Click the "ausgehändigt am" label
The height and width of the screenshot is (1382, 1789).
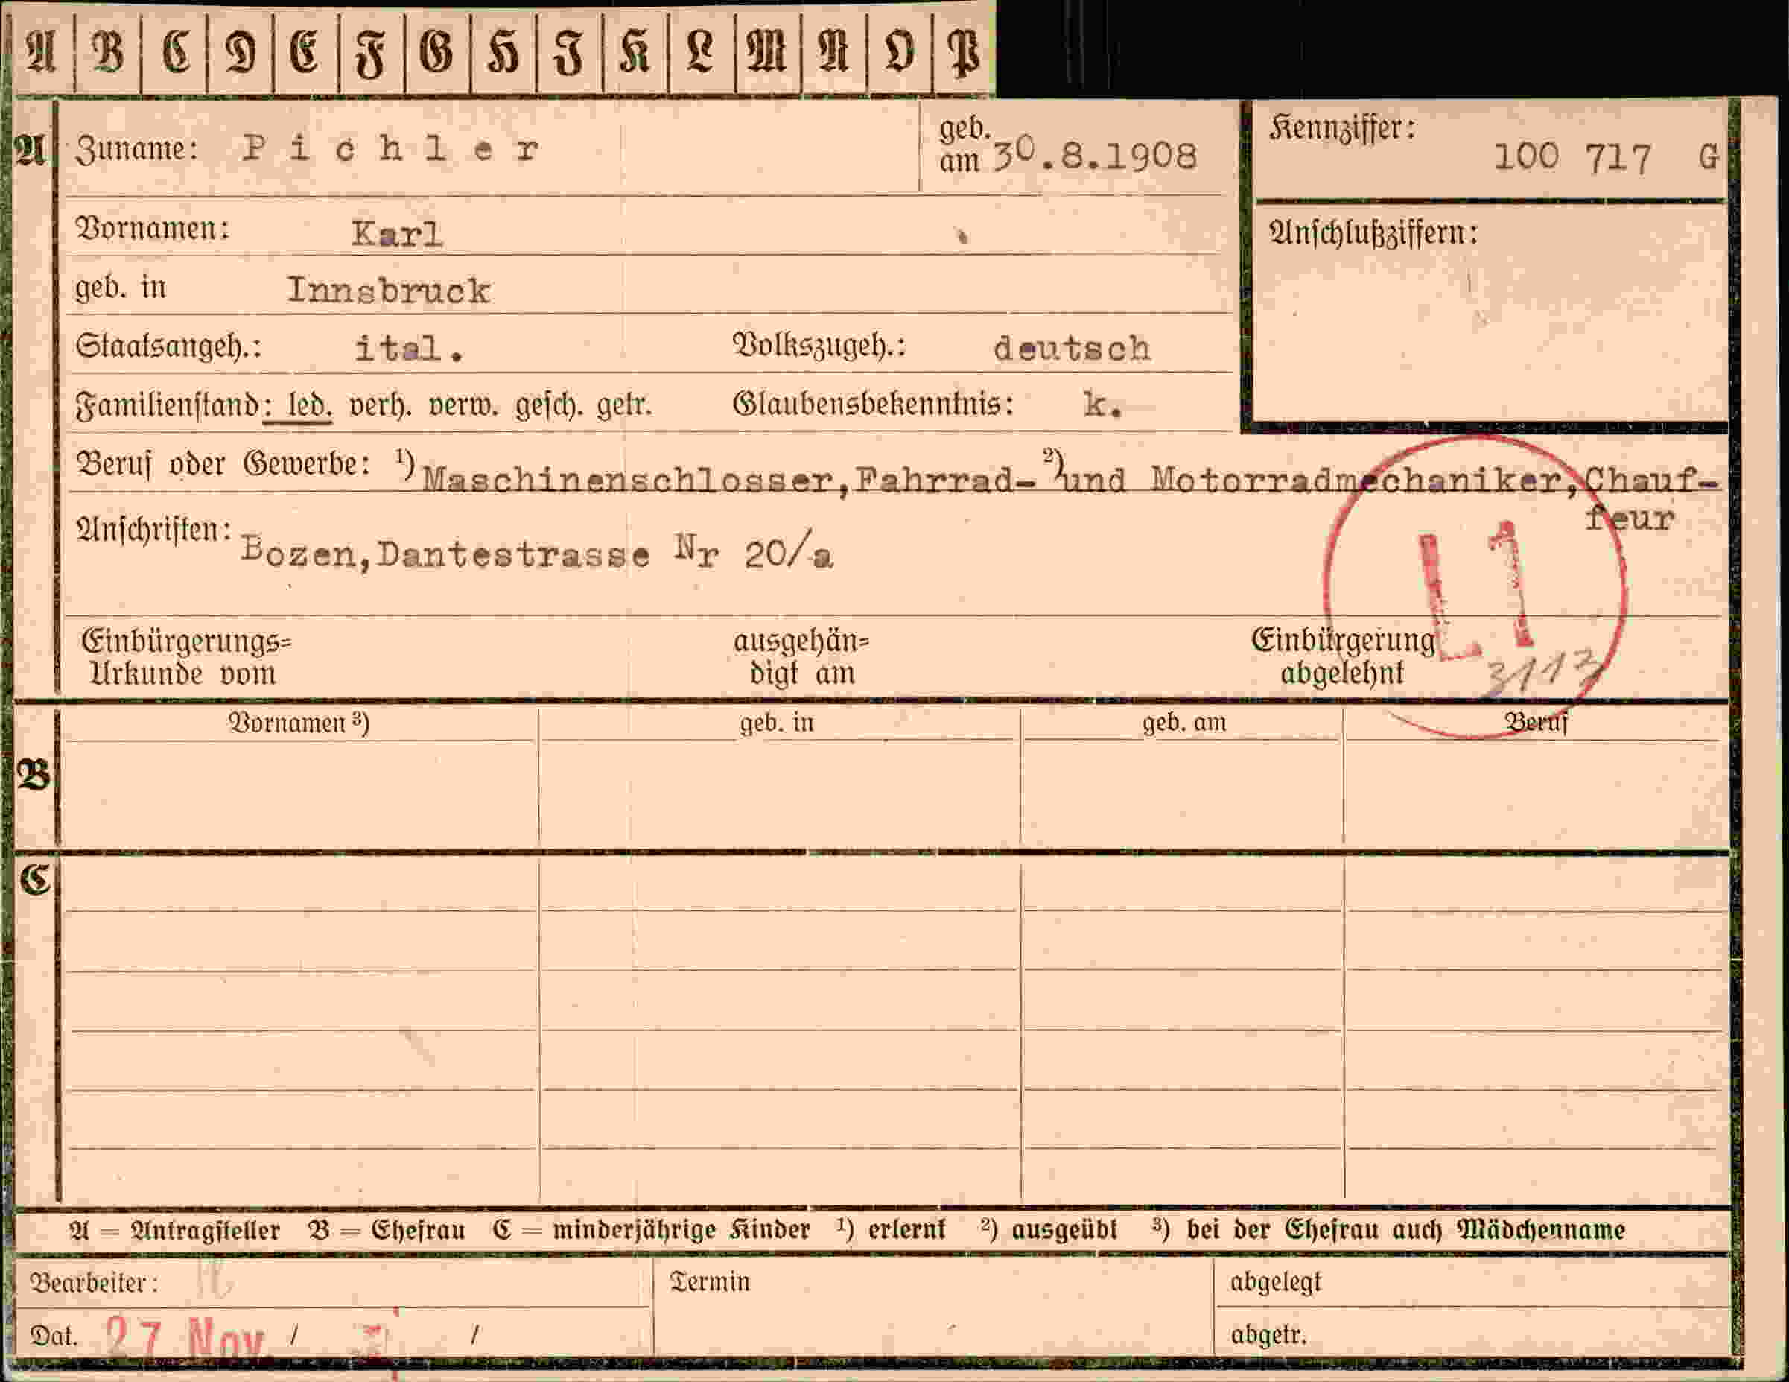(x=801, y=657)
